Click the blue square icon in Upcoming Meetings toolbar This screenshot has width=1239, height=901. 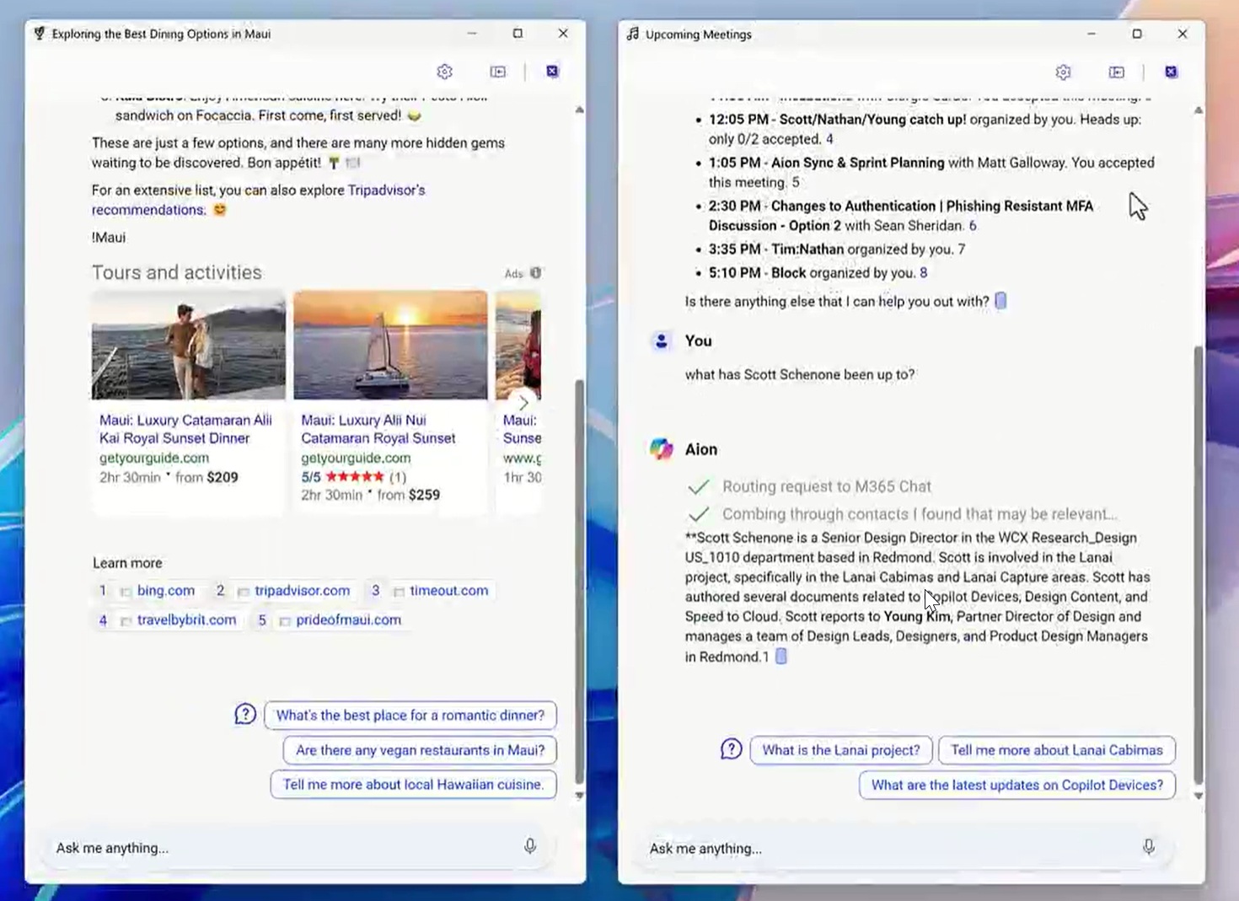pos(1171,72)
